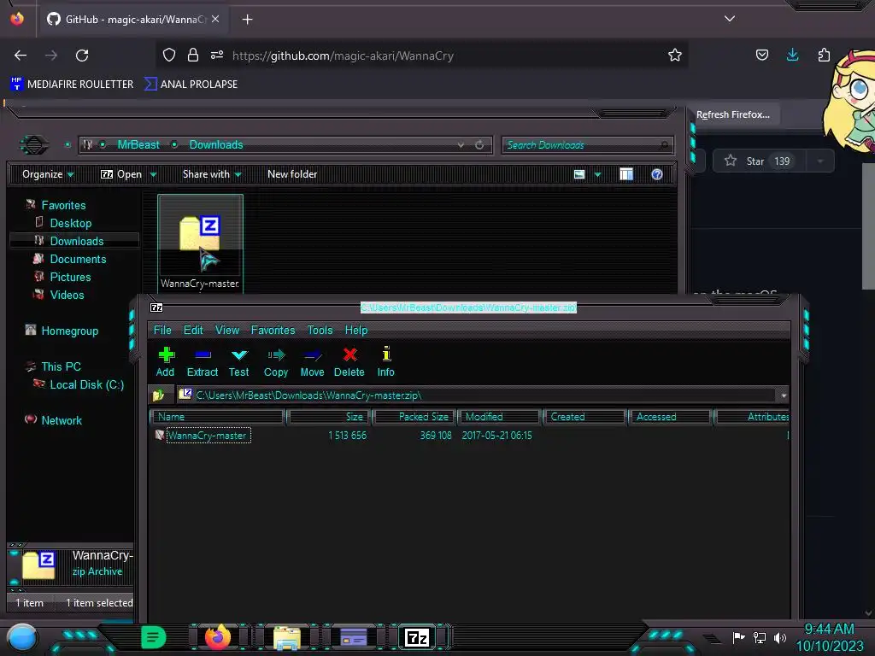
Task: Open the Firefox extensions puzzle icon
Action: pyautogui.click(x=824, y=55)
